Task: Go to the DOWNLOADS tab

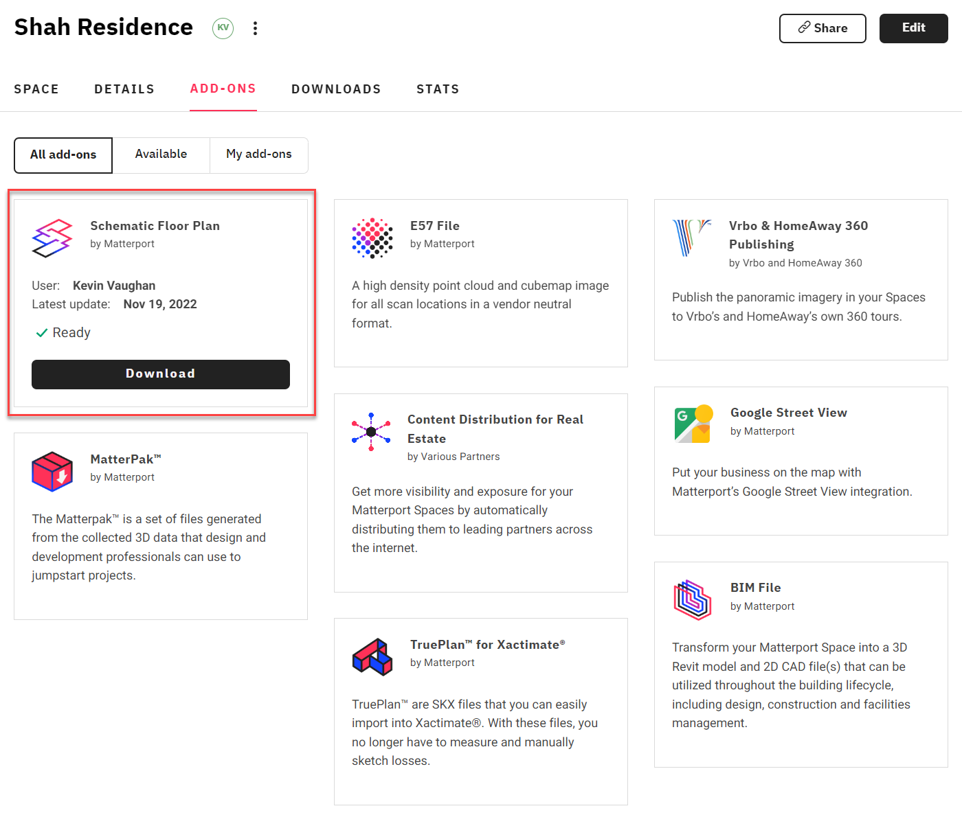Action: click(x=336, y=89)
